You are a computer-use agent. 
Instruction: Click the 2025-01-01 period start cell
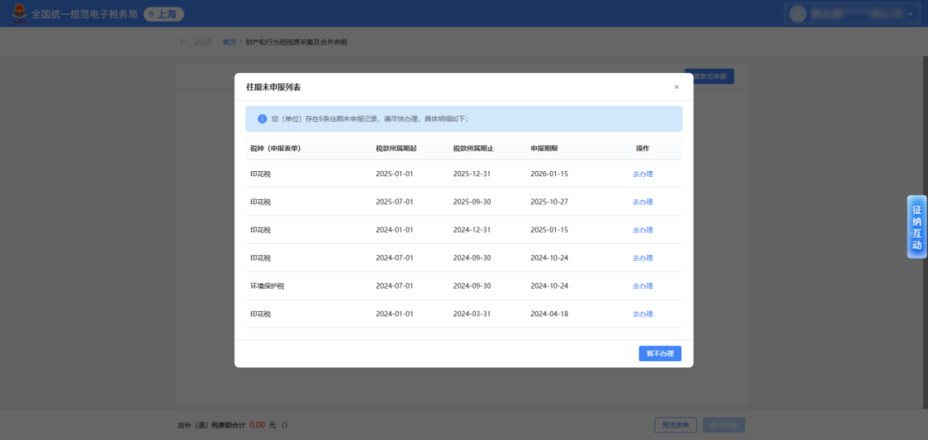394,174
